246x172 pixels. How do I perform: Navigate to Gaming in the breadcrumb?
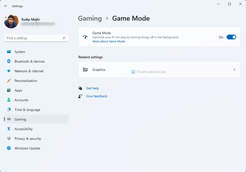click(90, 18)
